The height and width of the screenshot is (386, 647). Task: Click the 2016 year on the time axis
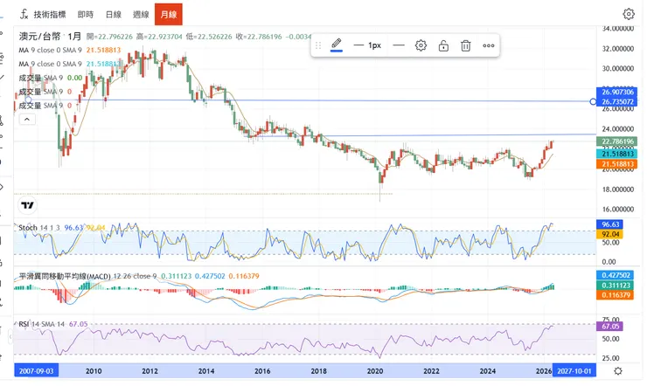click(262, 371)
